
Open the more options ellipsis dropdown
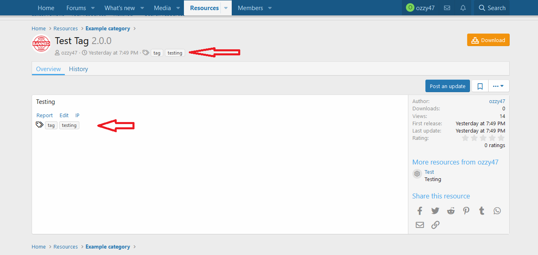499,86
